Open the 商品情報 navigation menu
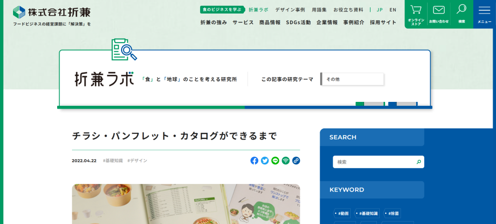 click(x=270, y=22)
